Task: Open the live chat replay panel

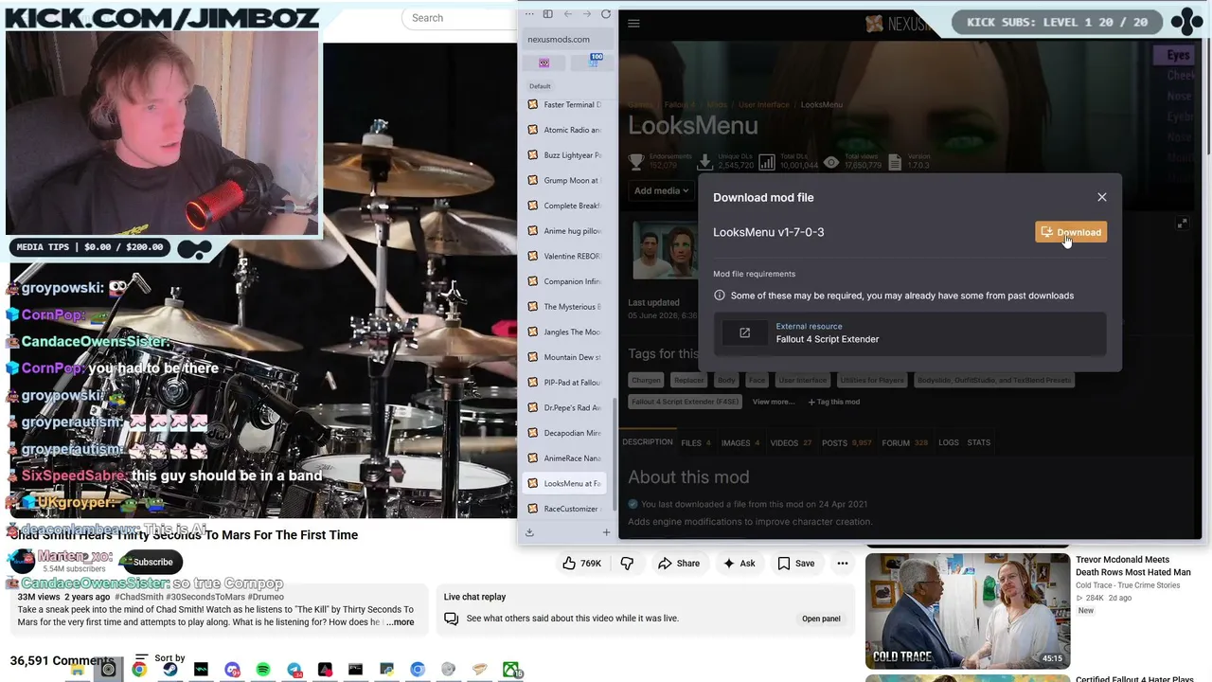Action: (821, 619)
